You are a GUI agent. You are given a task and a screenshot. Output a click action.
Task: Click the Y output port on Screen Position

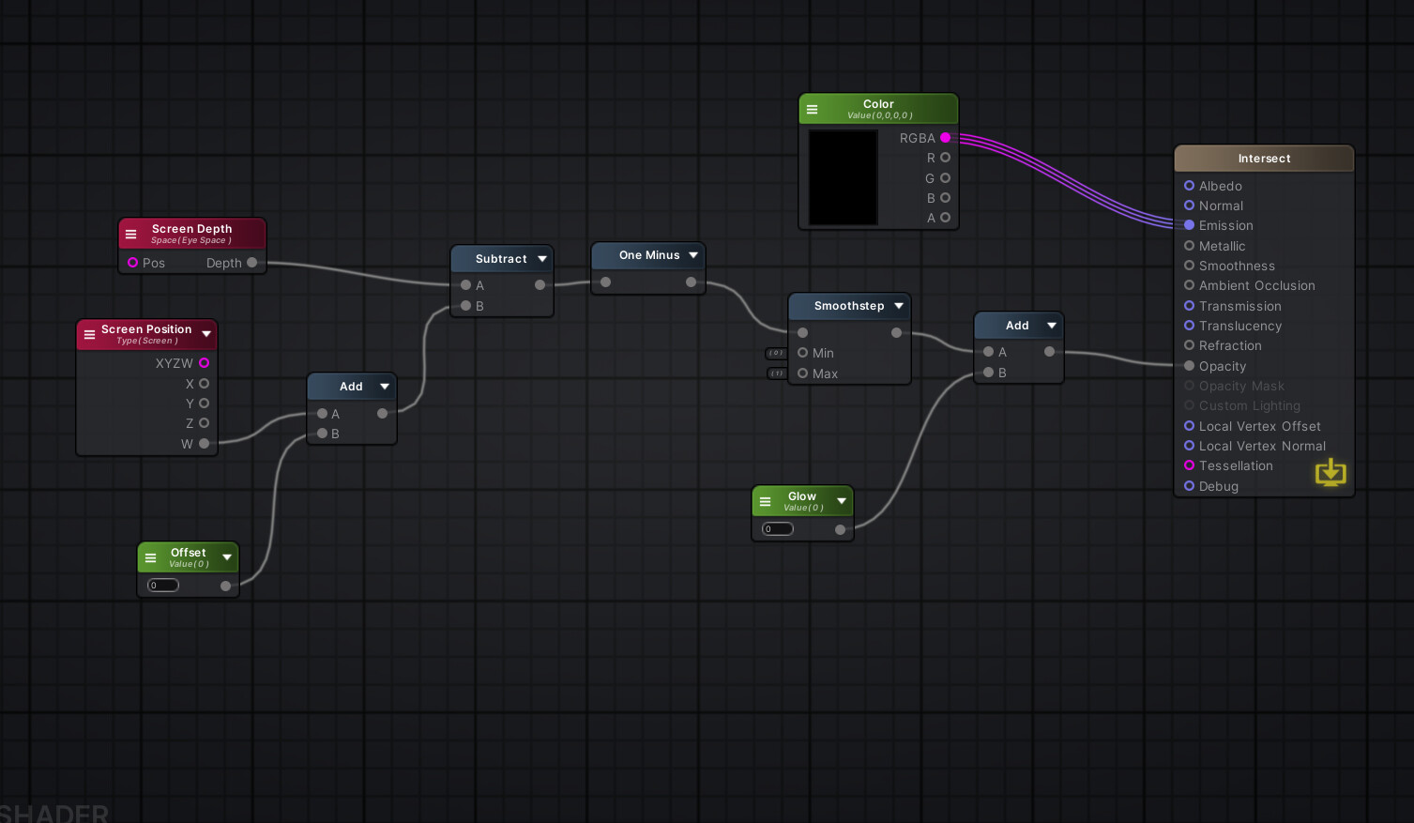(x=204, y=404)
